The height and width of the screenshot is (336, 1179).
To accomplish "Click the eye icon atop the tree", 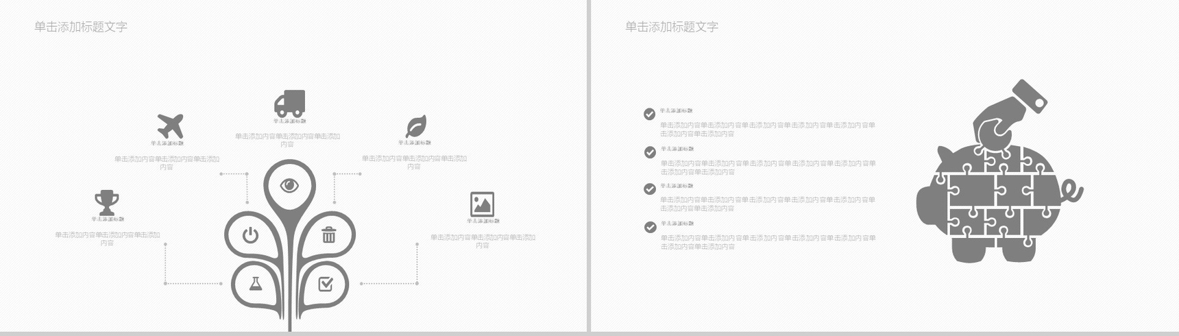I will (x=289, y=185).
